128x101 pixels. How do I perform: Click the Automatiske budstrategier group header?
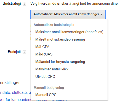click(x=54, y=25)
